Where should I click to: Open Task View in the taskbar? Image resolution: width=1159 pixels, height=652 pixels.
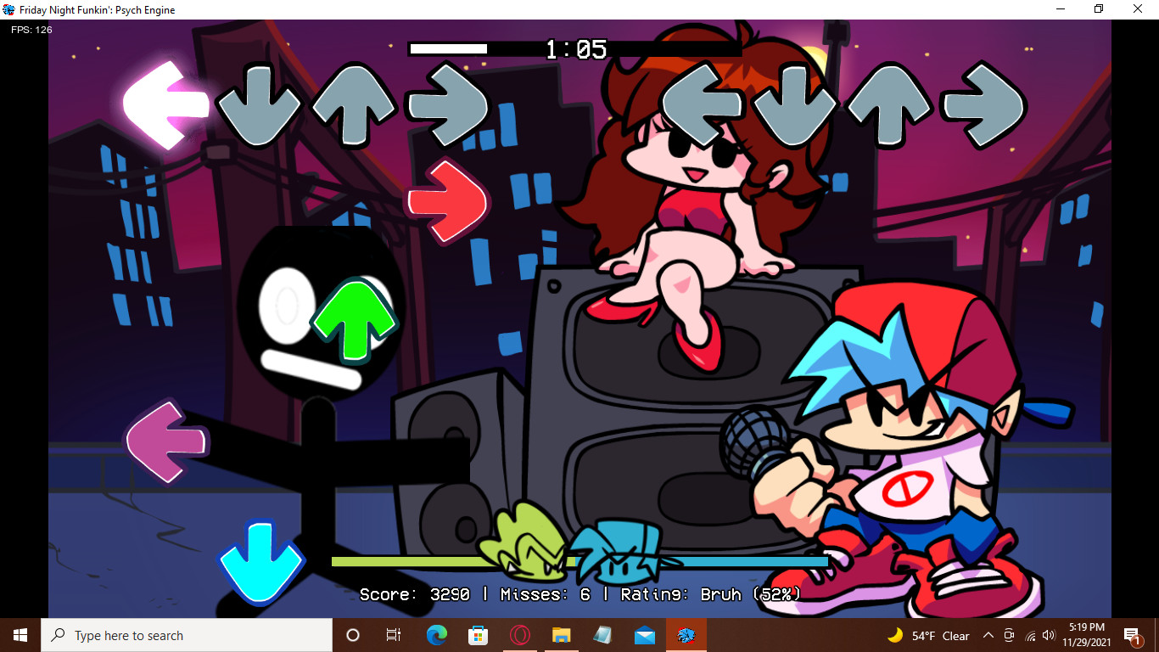tap(394, 635)
